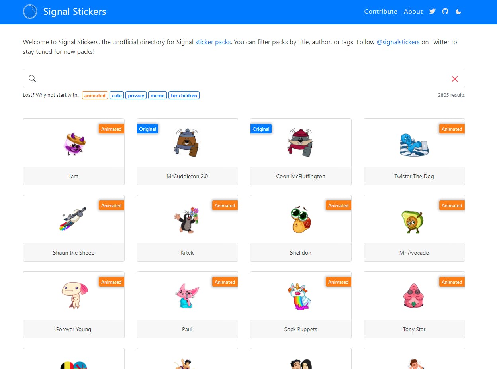Open the Coon McFluffington raccoon sticker image
Image resolution: width=497 pixels, height=369 pixels.
301,143
